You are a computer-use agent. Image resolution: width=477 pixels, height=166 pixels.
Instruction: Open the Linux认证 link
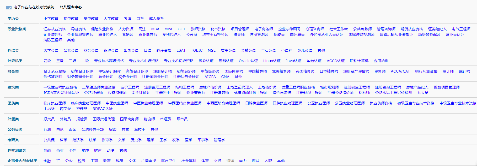coord(272,61)
